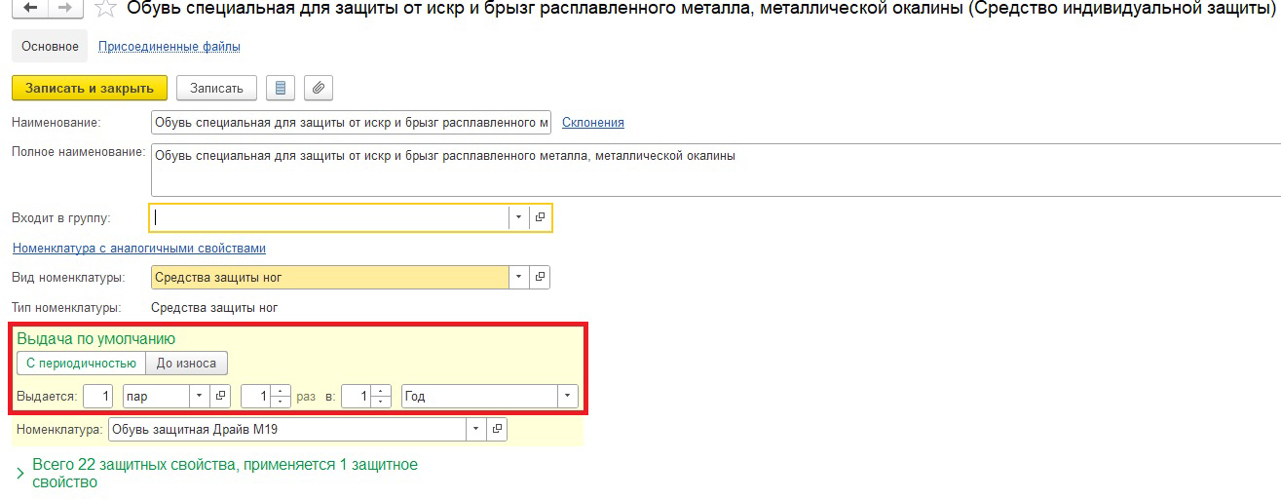Focus the Входит в группу input
Viewport: 1281px width, 500px height.
(x=329, y=217)
